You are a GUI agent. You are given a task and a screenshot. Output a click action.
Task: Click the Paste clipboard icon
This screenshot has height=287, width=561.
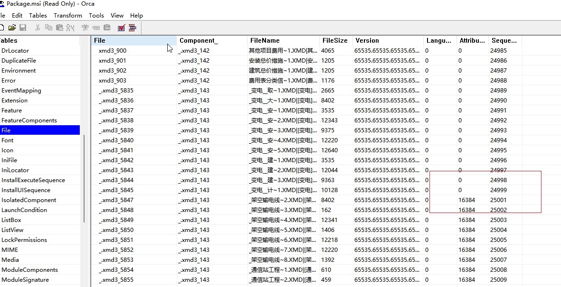(x=59, y=28)
